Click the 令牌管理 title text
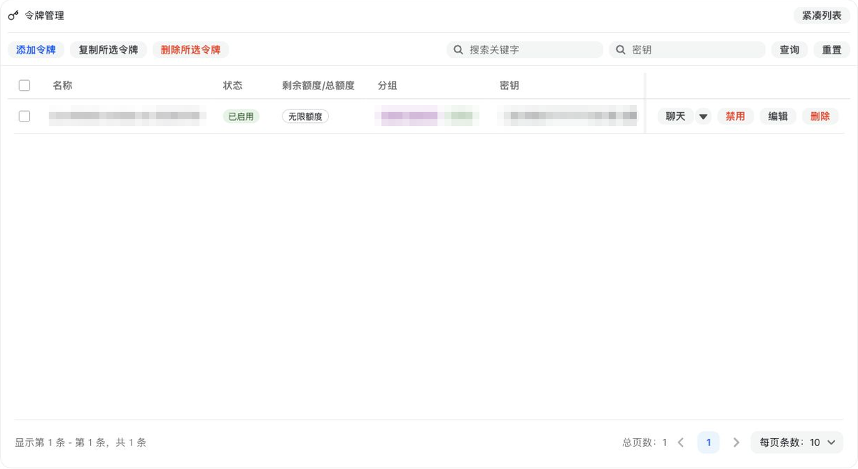The width and height of the screenshot is (858, 469). click(x=44, y=15)
